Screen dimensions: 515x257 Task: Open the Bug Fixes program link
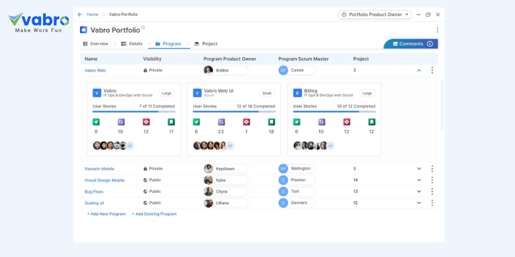click(93, 191)
